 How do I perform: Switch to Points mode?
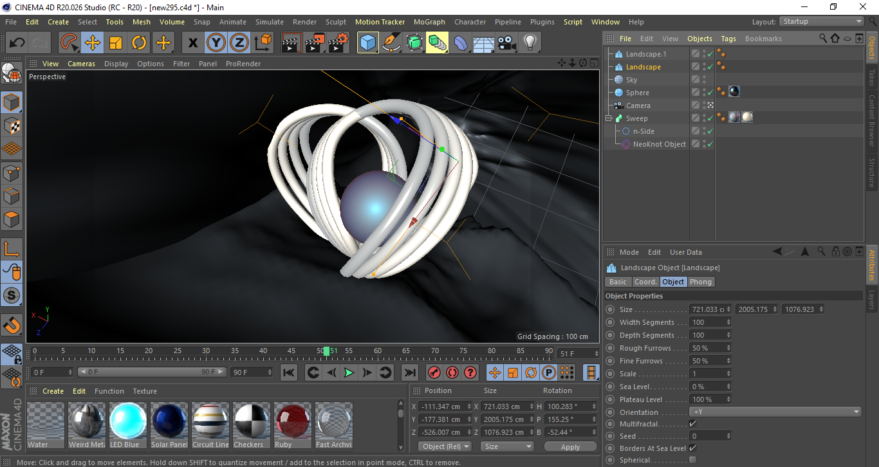point(12,172)
